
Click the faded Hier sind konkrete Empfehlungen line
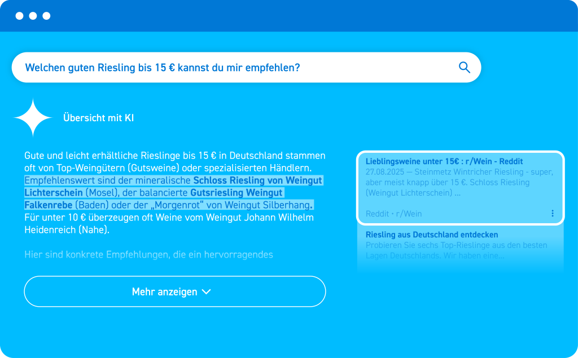pos(148,254)
